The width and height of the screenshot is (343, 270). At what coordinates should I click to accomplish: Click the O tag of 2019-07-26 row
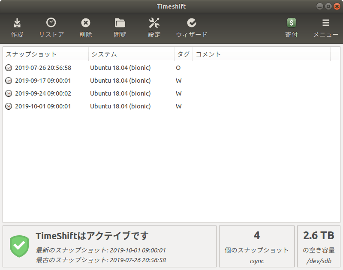(178, 68)
